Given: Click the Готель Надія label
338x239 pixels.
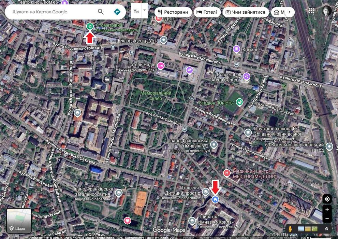Looking at the screenshot, I should tap(142, 64).
